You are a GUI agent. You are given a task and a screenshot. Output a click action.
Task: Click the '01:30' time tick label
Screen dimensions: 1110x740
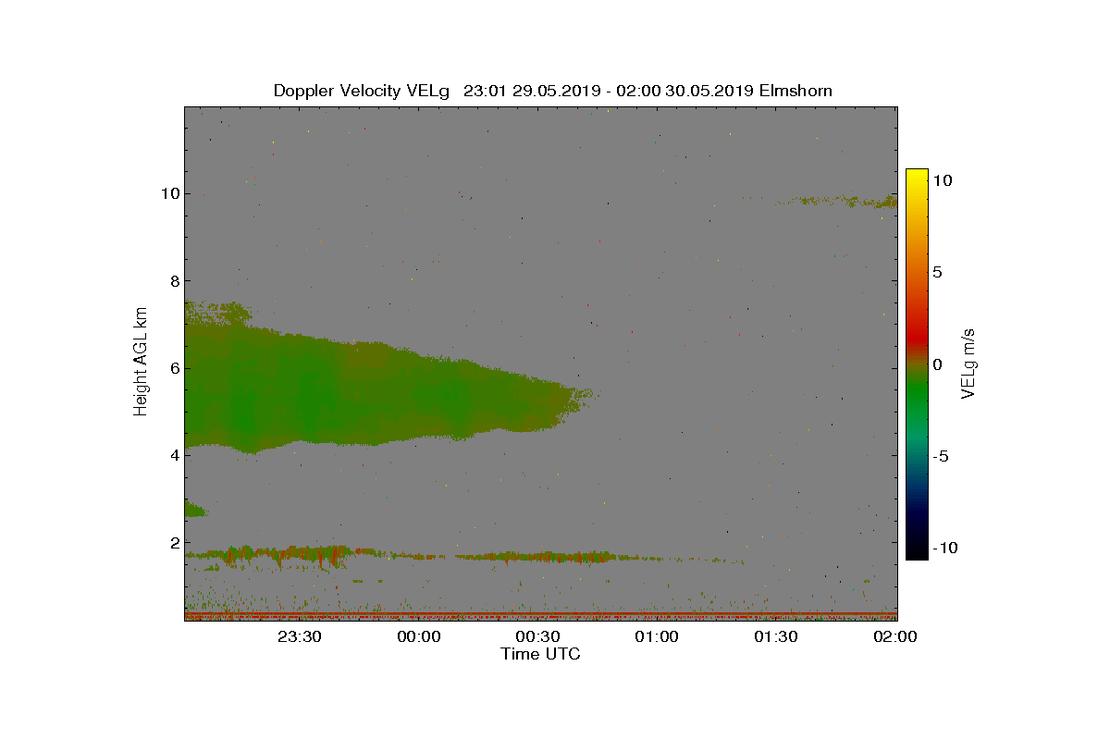coord(777,636)
